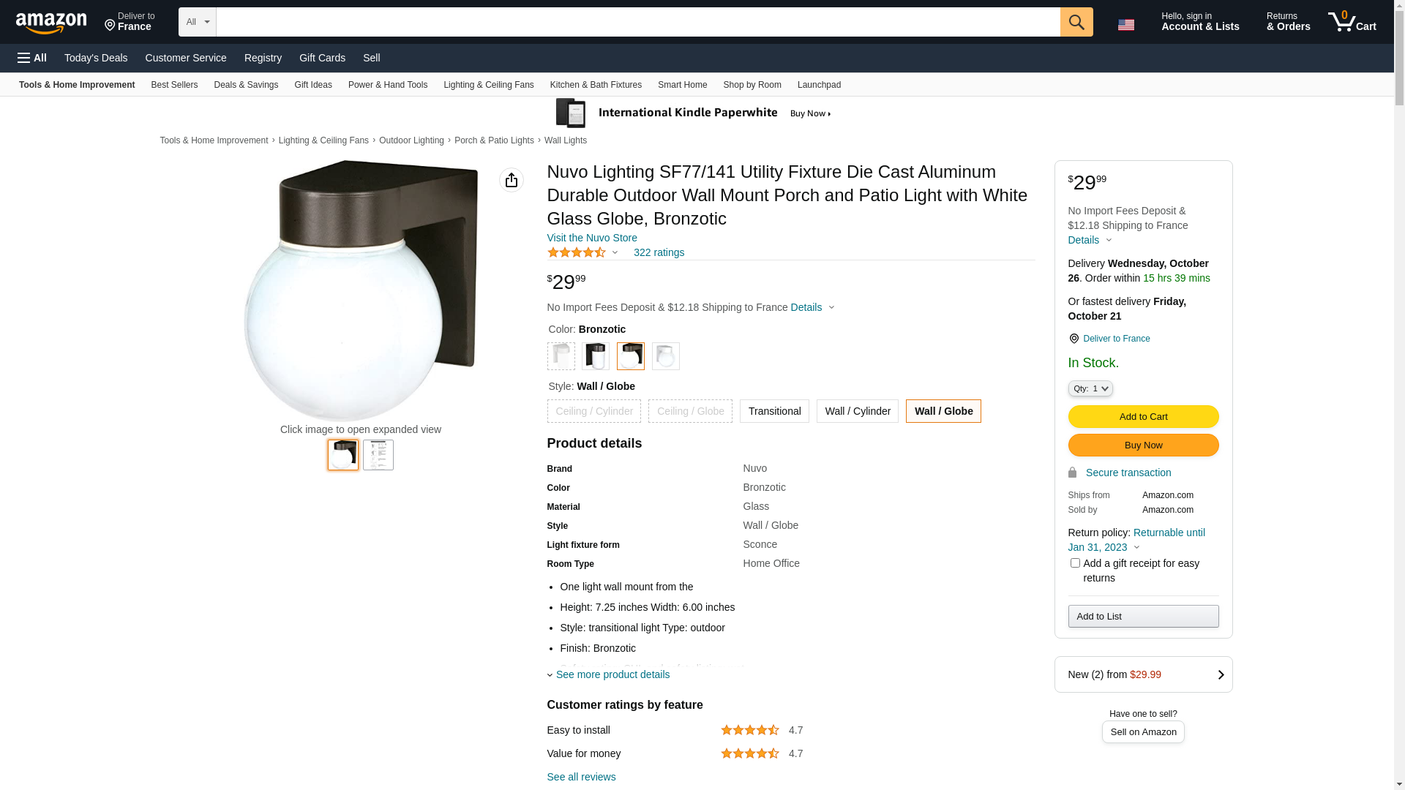The height and width of the screenshot is (790, 1405).
Task: Click the star rating icons
Action: click(577, 252)
